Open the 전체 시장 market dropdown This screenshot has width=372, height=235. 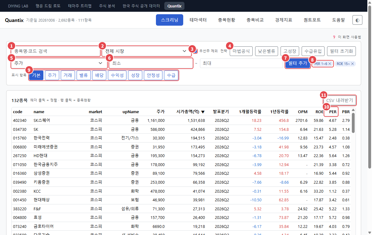[146, 51]
